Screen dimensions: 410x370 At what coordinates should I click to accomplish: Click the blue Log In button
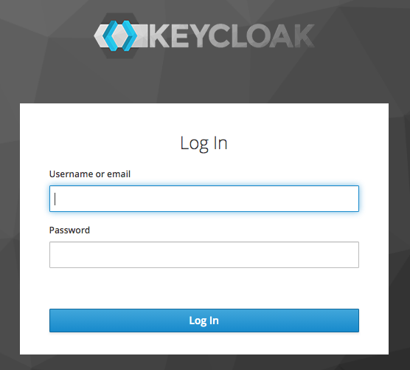click(204, 321)
